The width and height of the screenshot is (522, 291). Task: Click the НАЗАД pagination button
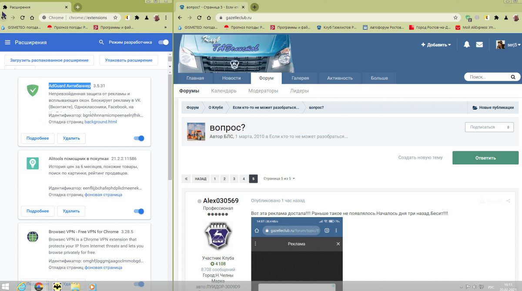click(201, 179)
